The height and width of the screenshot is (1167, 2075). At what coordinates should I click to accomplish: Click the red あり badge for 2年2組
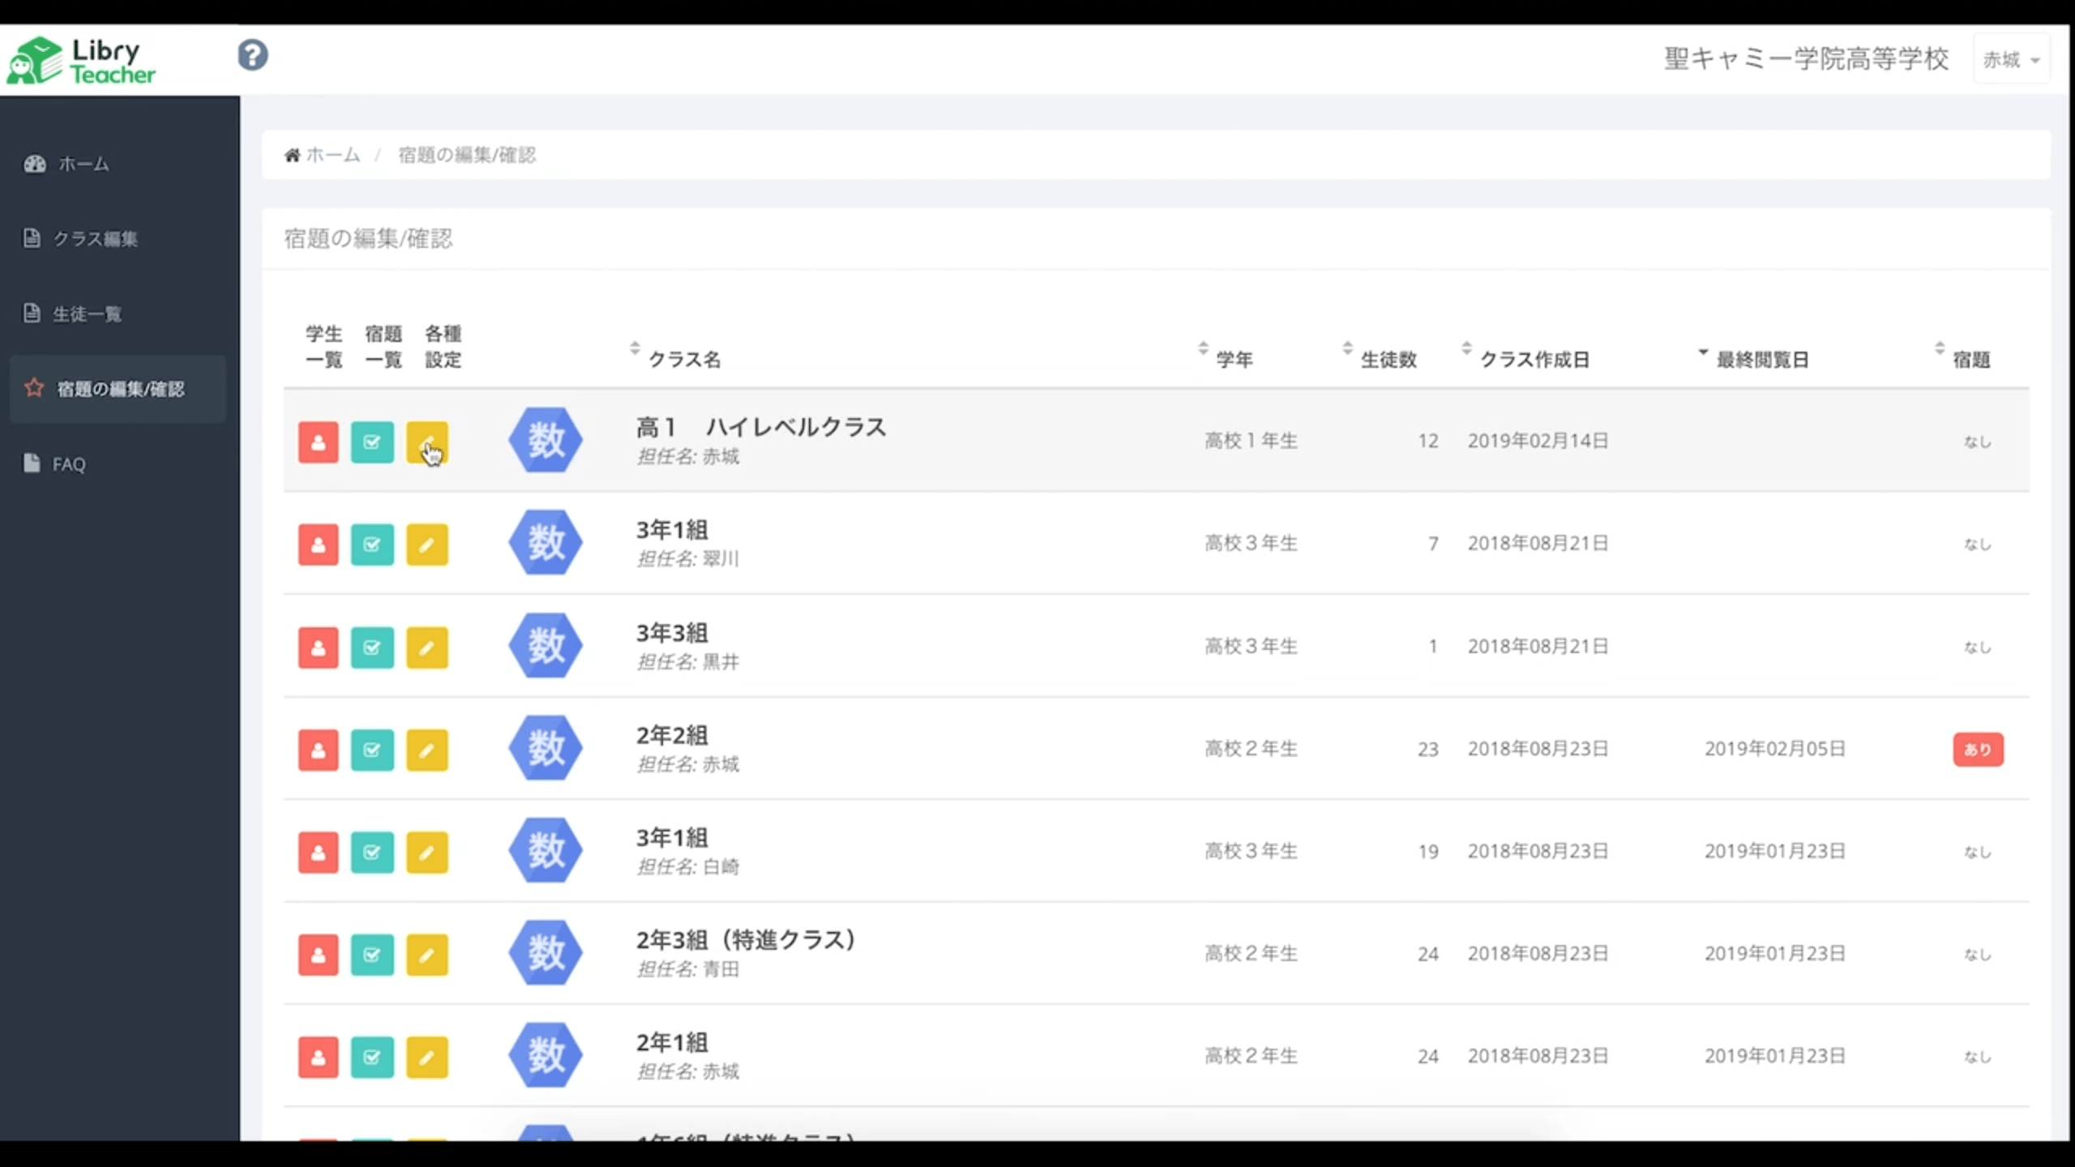[x=1977, y=750]
